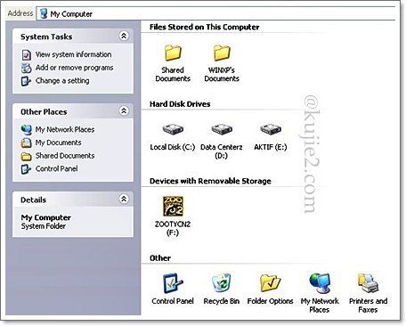The width and height of the screenshot is (406, 326).
Task: Go to Control Panel sidebar link
Action: 57,168
